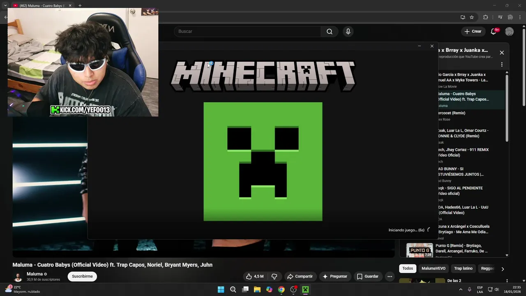
Task: Open Chrome tab search dropdown arrow
Action: point(5,5)
